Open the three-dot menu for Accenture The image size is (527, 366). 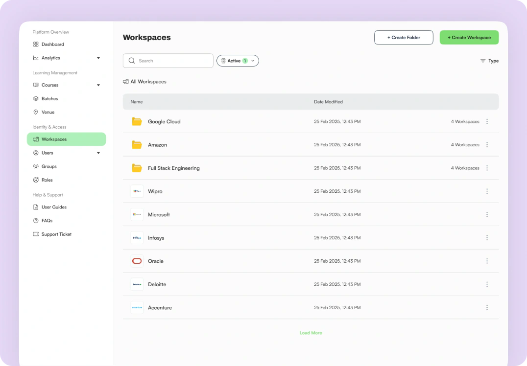click(487, 308)
